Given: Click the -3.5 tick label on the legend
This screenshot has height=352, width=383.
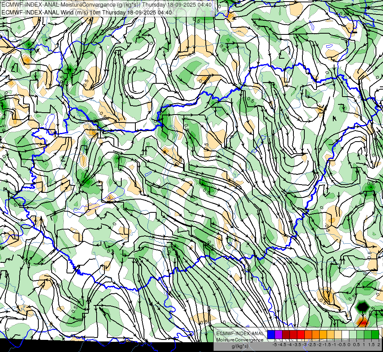Looking at the screenshot, I should [297, 345].
